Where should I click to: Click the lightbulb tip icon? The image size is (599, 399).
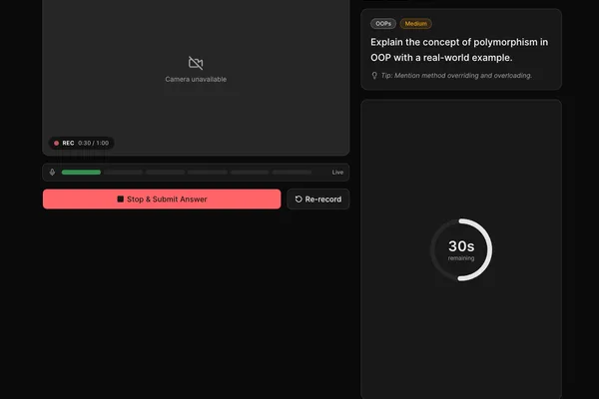tap(374, 76)
